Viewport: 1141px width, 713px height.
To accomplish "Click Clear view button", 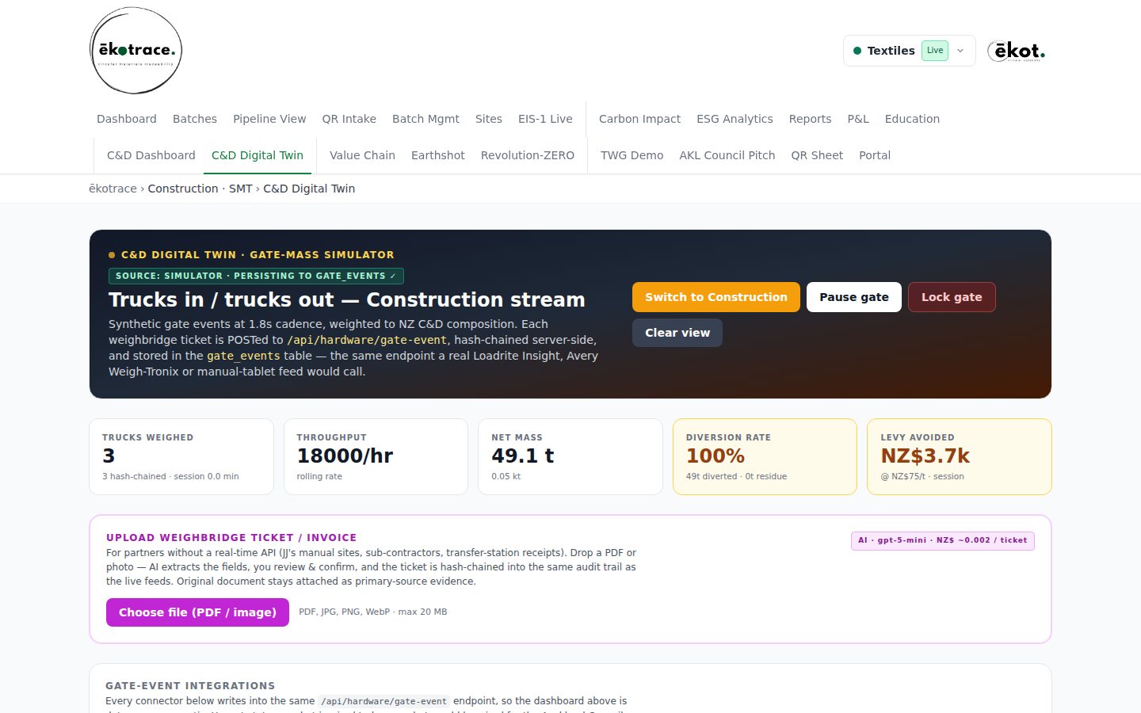I will (677, 333).
